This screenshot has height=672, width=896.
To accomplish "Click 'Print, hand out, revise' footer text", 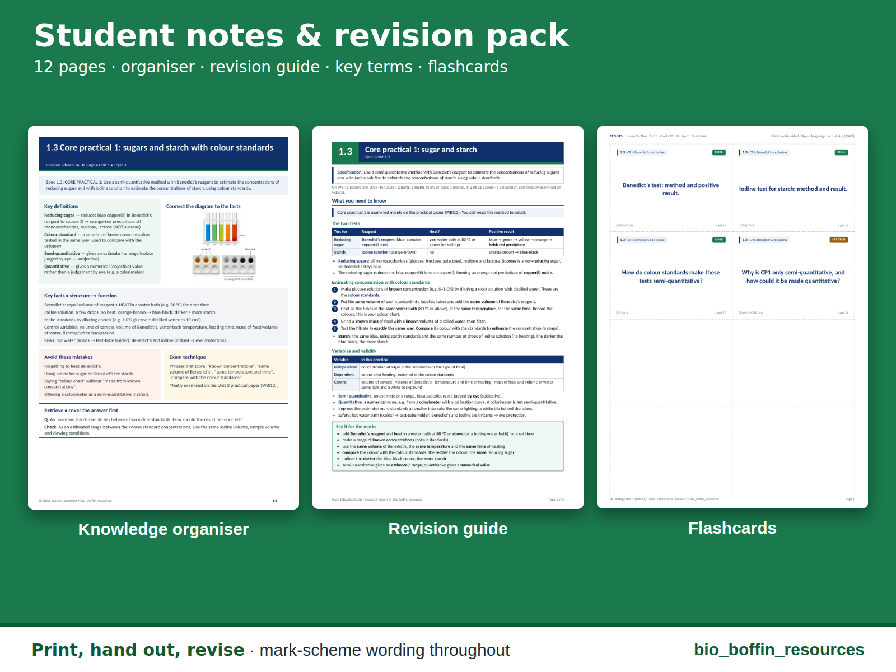I will [138, 650].
